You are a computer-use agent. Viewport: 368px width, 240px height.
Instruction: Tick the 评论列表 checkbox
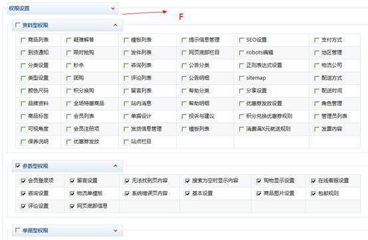(x=126, y=78)
